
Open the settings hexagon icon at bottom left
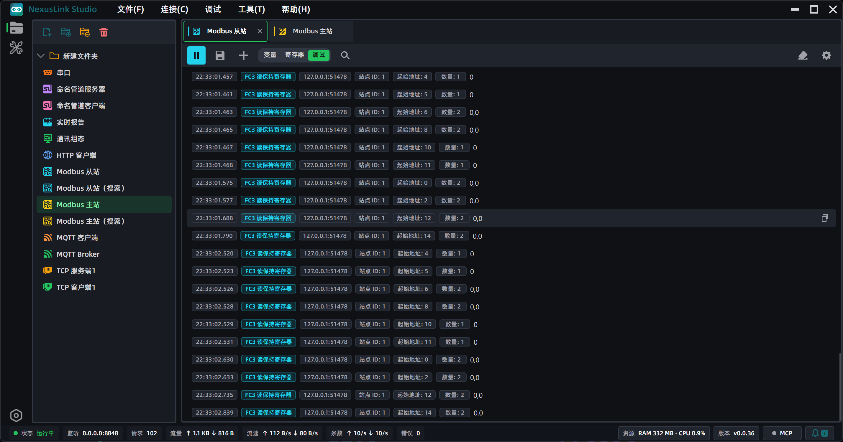tap(16, 415)
